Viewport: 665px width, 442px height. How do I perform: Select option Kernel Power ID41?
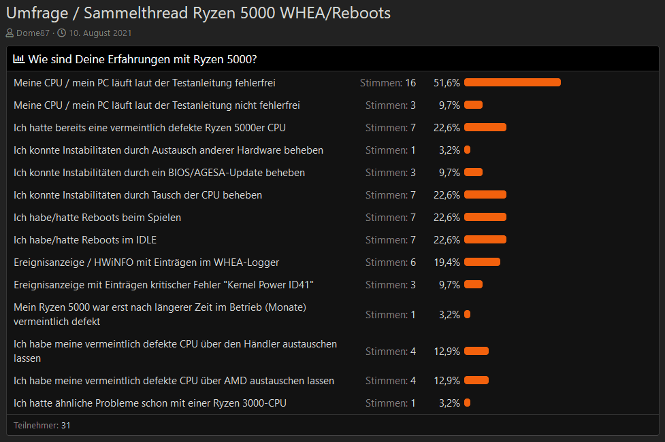(x=163, y=285)
